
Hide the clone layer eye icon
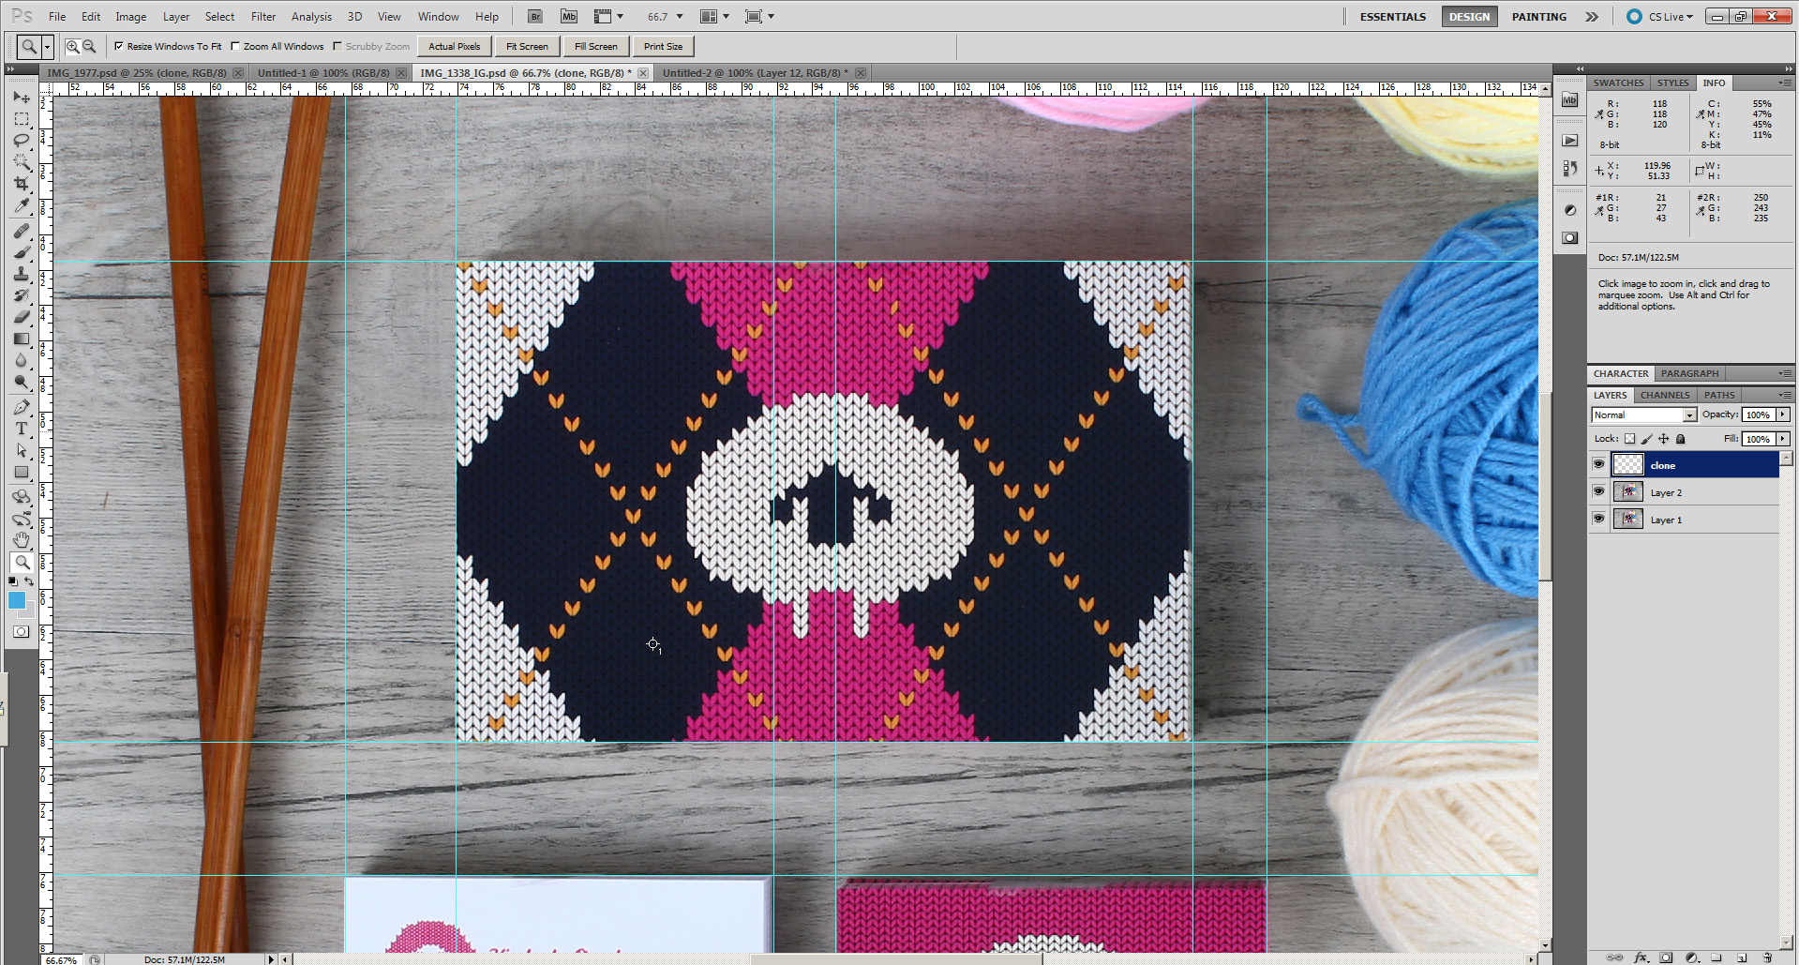click(1598, 464)
